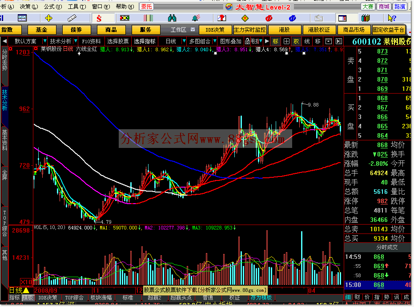Click the right arrow play icon
This screenshot has height=307, width=414.
tap(267, 41)
